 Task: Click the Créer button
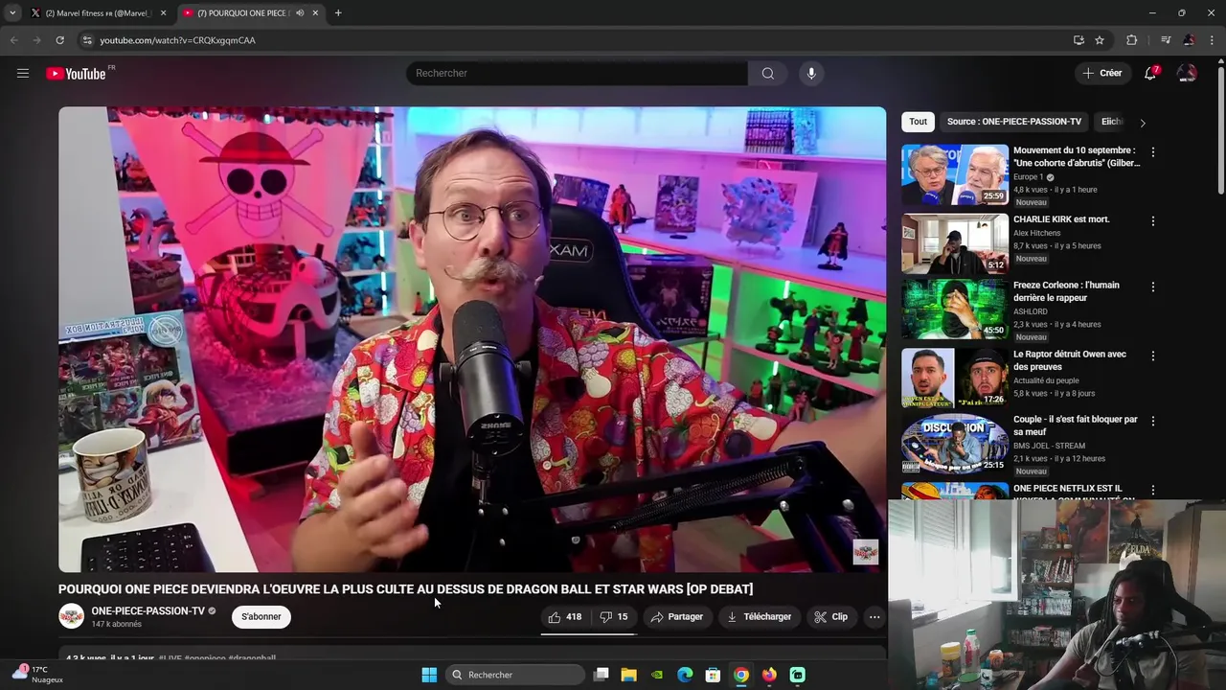[1101, 73]
